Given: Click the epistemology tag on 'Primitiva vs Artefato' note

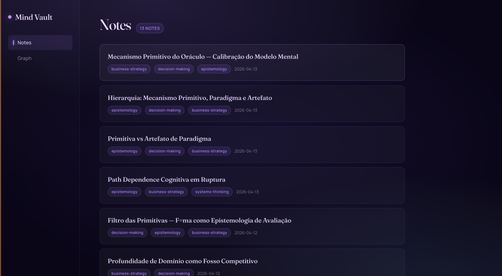Looking at the screenshot, I should (x=125, y=151).
